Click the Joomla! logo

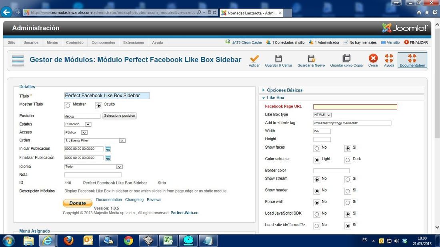click(x=405, y=28)
